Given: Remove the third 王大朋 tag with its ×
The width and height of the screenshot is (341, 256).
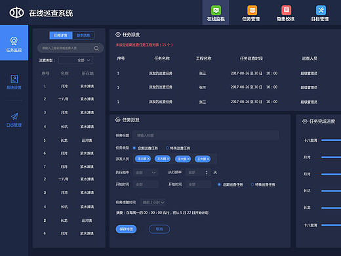Looking at the screenshot, I should coord(188,159).
